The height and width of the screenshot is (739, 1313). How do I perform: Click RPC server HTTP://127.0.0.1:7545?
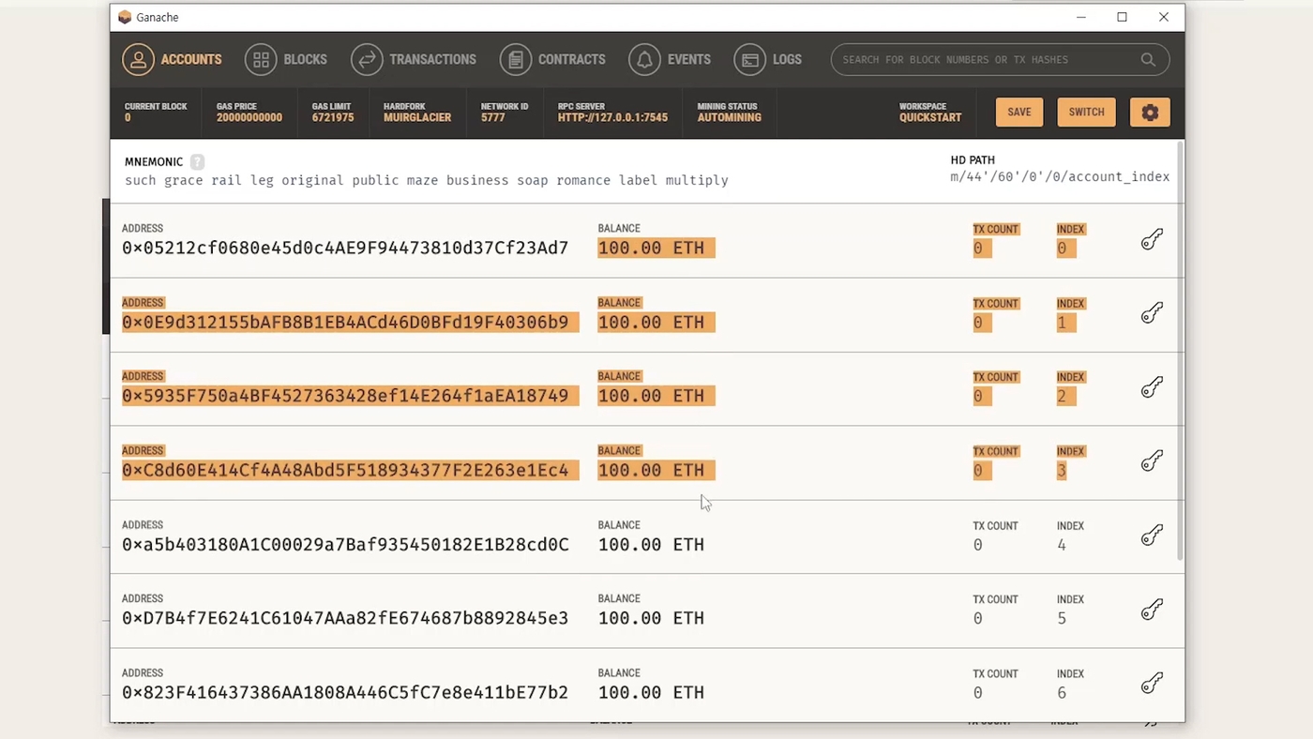(x=612, y=118)
